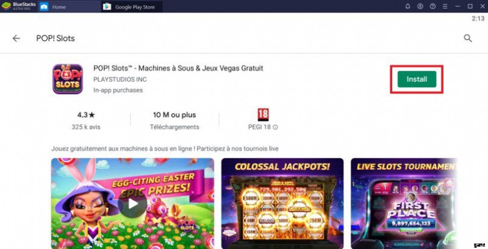Click the back arrow in Play Store
Screen dimensions: 488x249
click(16, 38)
